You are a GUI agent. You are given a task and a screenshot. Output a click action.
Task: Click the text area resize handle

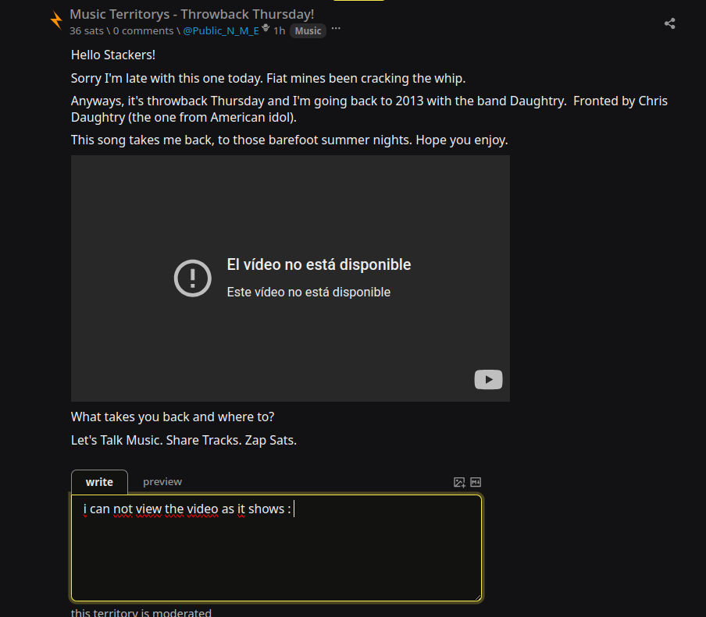pyautogui.click(x=478, y=597)
